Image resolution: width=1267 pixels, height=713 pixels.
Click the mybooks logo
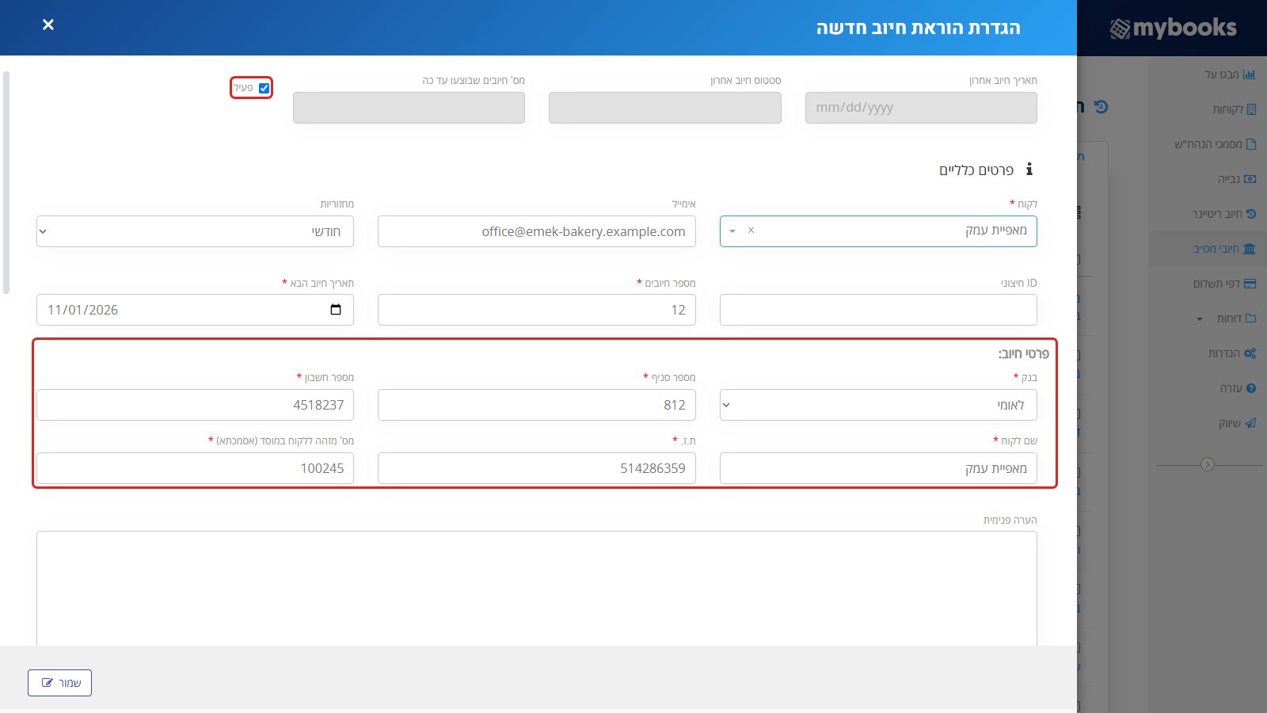tap(1173, 28)
